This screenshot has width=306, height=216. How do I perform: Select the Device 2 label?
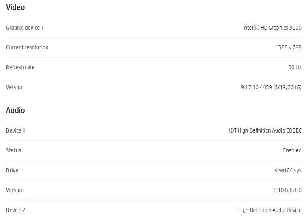tap(16, 210)
